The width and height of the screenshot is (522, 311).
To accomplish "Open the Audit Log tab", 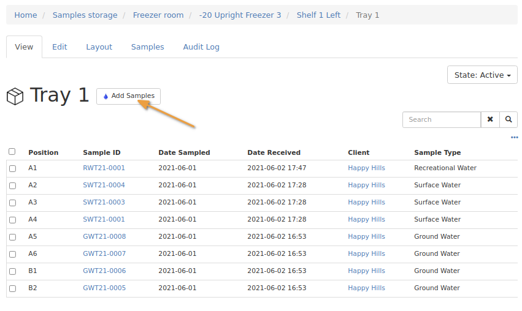I will [x=201, y=47].
